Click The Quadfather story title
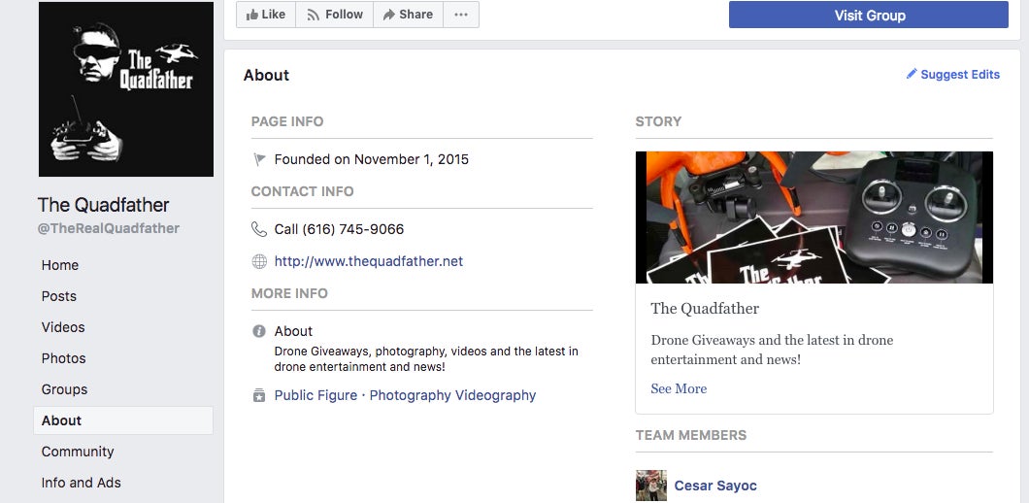This screenshot has width=1029, height=503. coord(705,309)
